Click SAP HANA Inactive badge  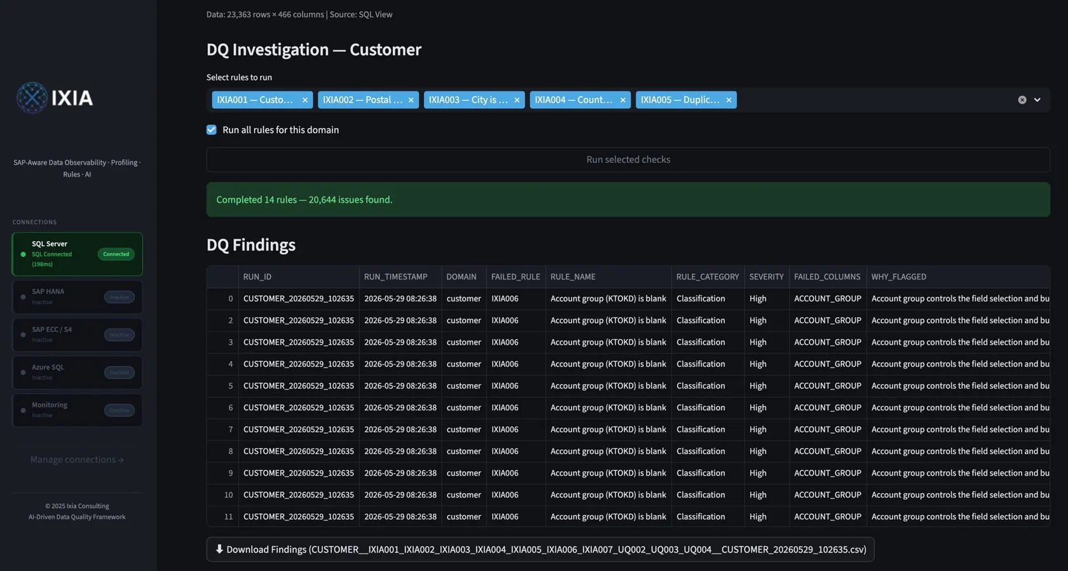pyautogui.click(x=119, y=297)
